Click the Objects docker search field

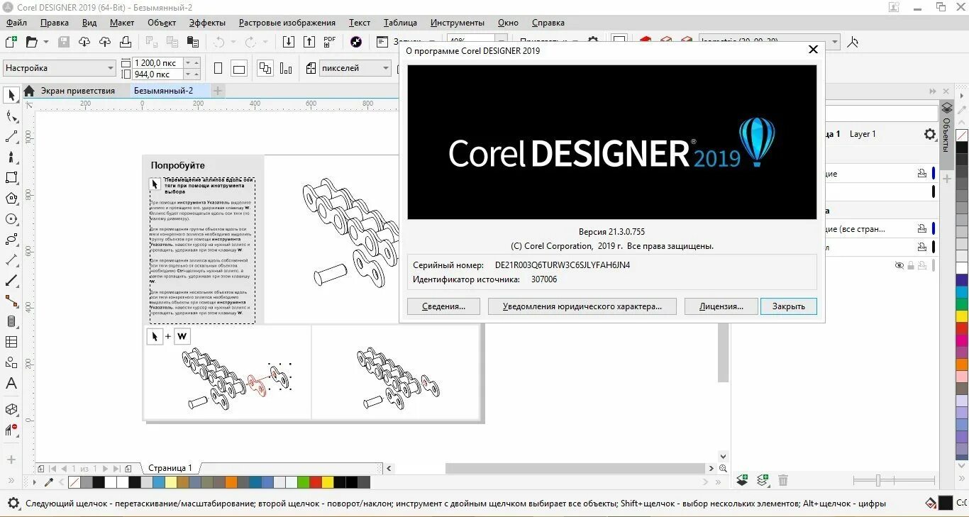(x=882, y=113)
